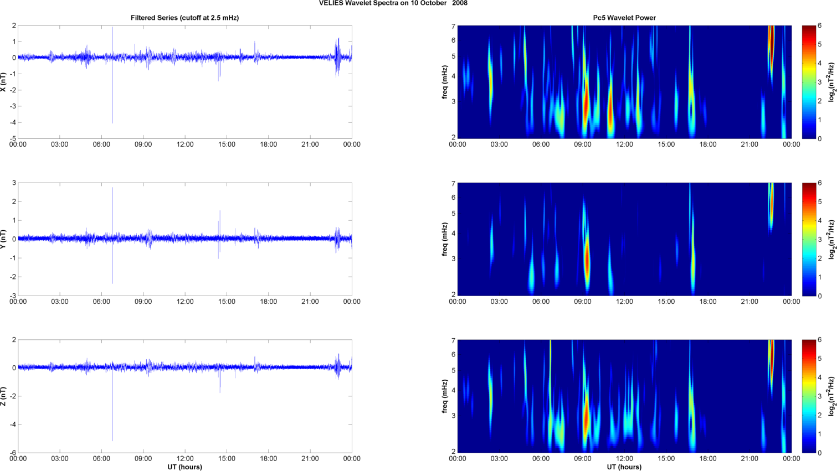Pick the top spectrogram colorbar
Screen dimensions: 837x471
pyautogui.click(x=809, y=82)
